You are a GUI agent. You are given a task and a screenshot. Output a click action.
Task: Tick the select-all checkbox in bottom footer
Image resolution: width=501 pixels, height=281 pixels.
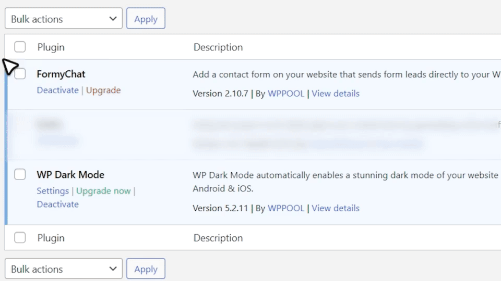click(x=20, y=238)
